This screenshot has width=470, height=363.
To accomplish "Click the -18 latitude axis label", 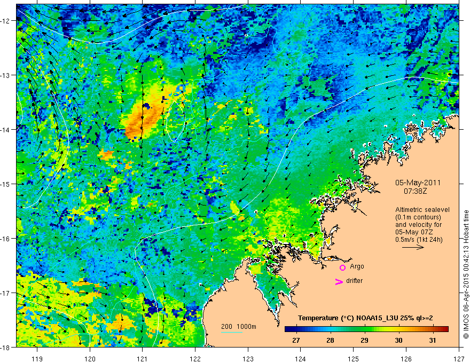I will coord(5,347).
